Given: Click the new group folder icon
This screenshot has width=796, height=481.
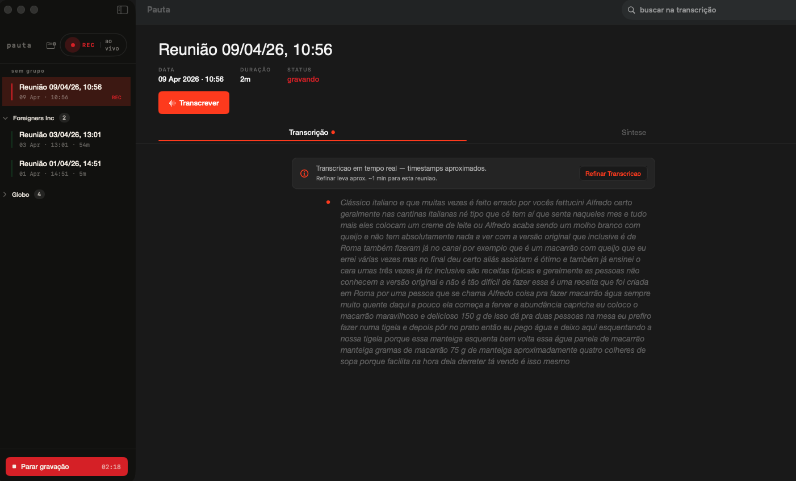Looking at the screenshot, I should pyautogui.click(x=51, y=45).
